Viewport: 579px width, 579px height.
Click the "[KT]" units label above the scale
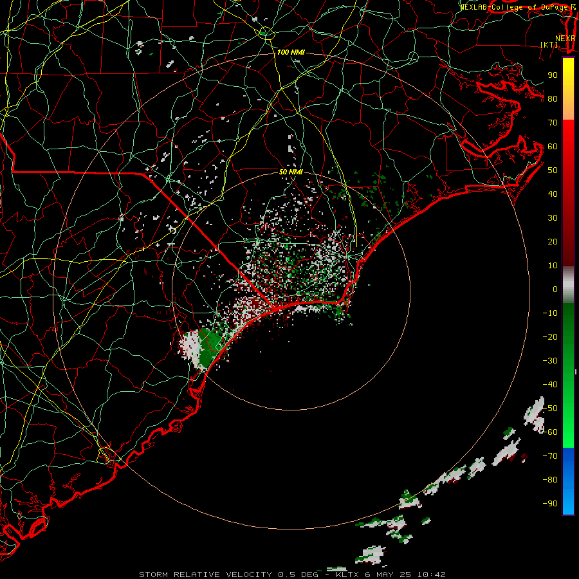point(549,44)
